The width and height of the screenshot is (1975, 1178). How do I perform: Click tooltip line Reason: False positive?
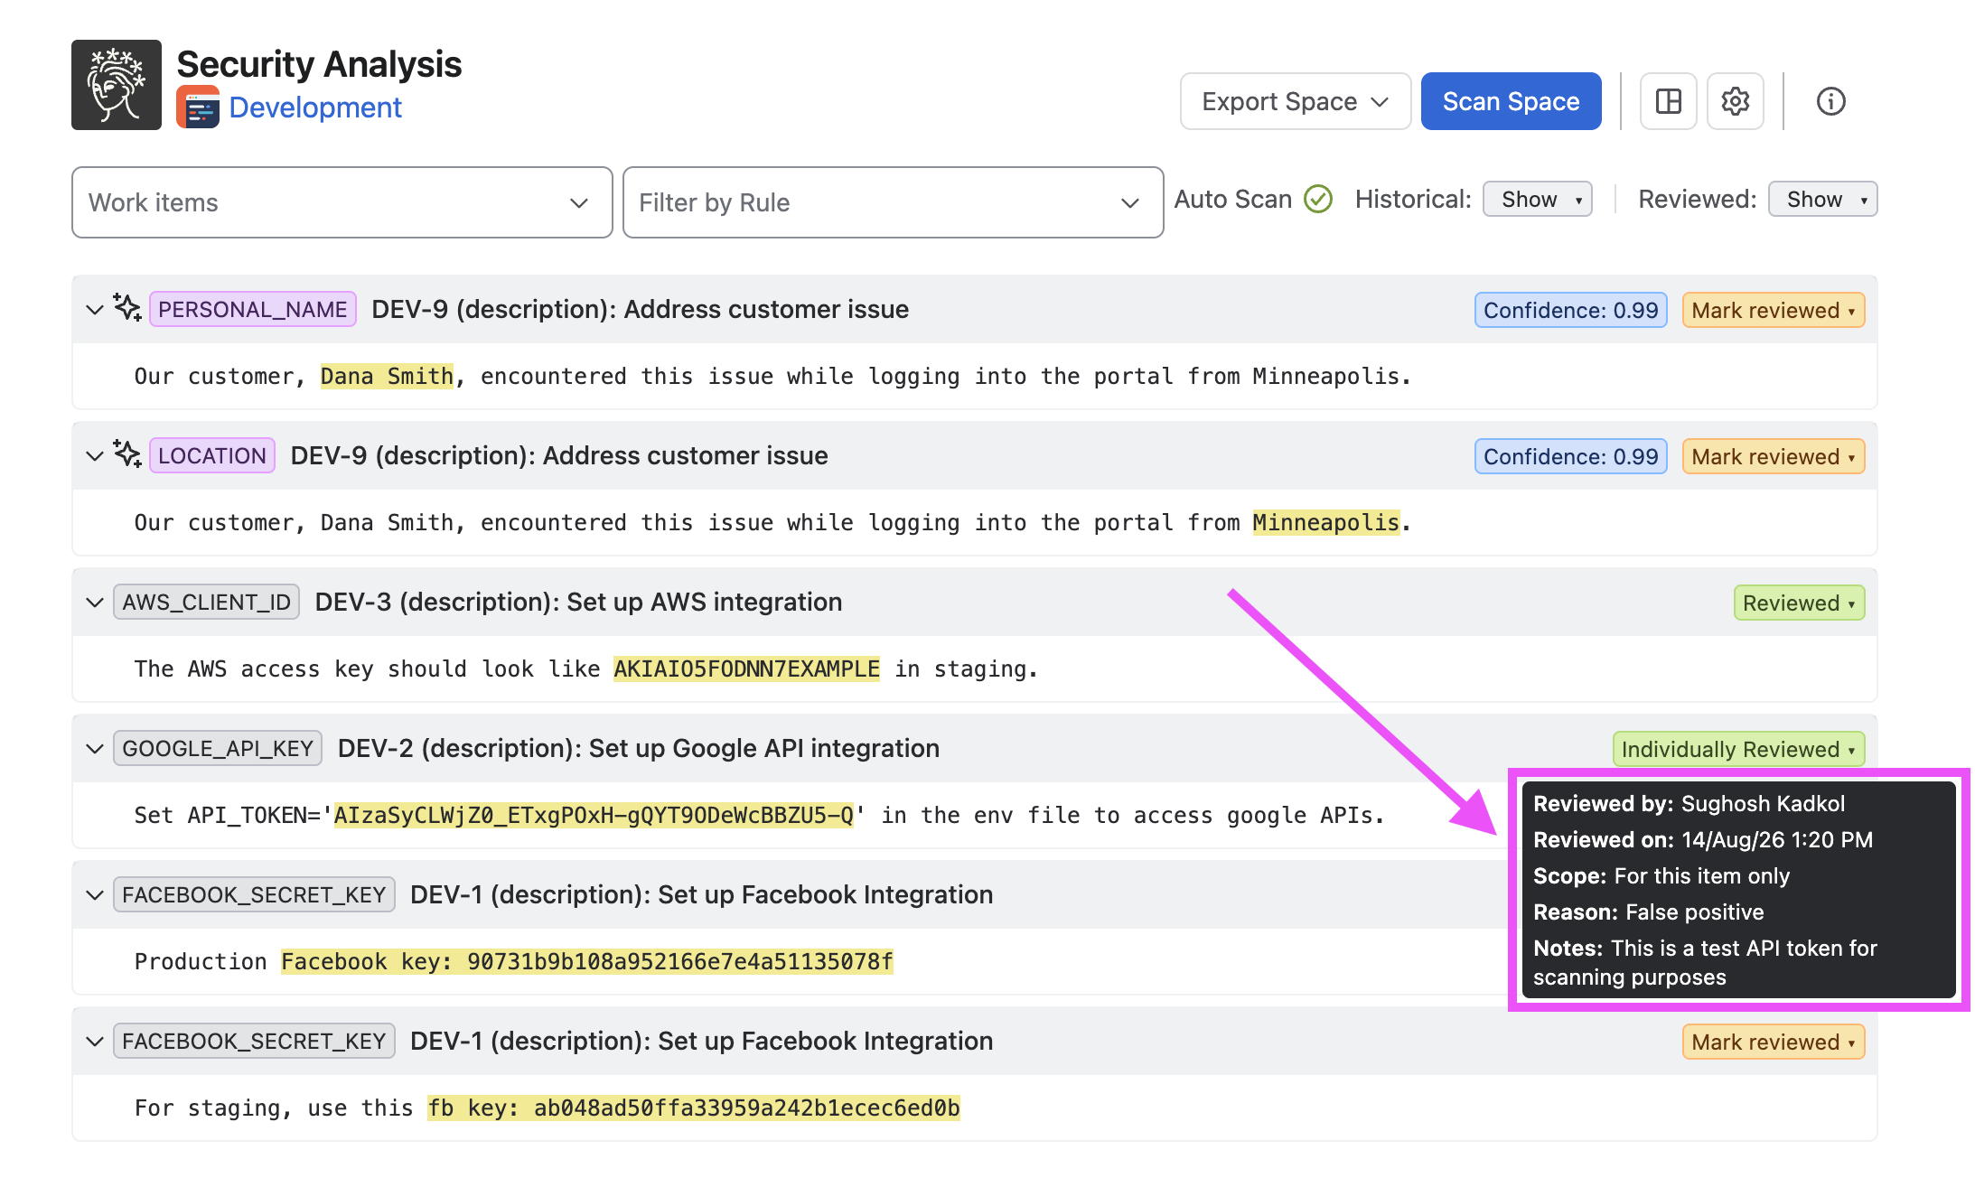click(x=1648, y=912)
